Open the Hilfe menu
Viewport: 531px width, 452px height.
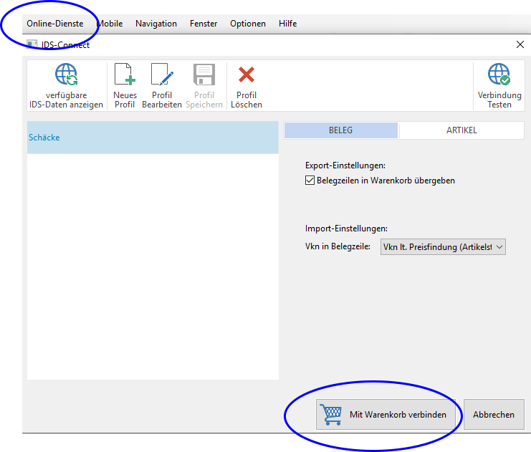pyautogui.click(x=287, y=24)
